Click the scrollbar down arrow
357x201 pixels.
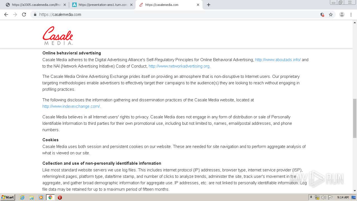tap(355, 191)
